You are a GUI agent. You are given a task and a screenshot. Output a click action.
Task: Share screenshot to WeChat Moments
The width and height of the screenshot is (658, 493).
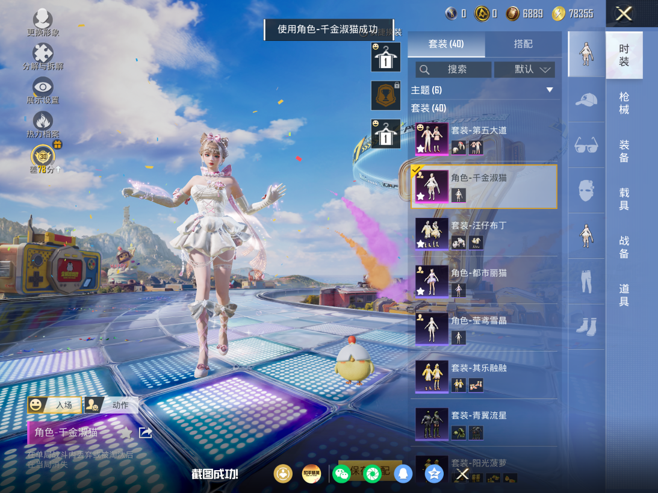coord(372,474)
